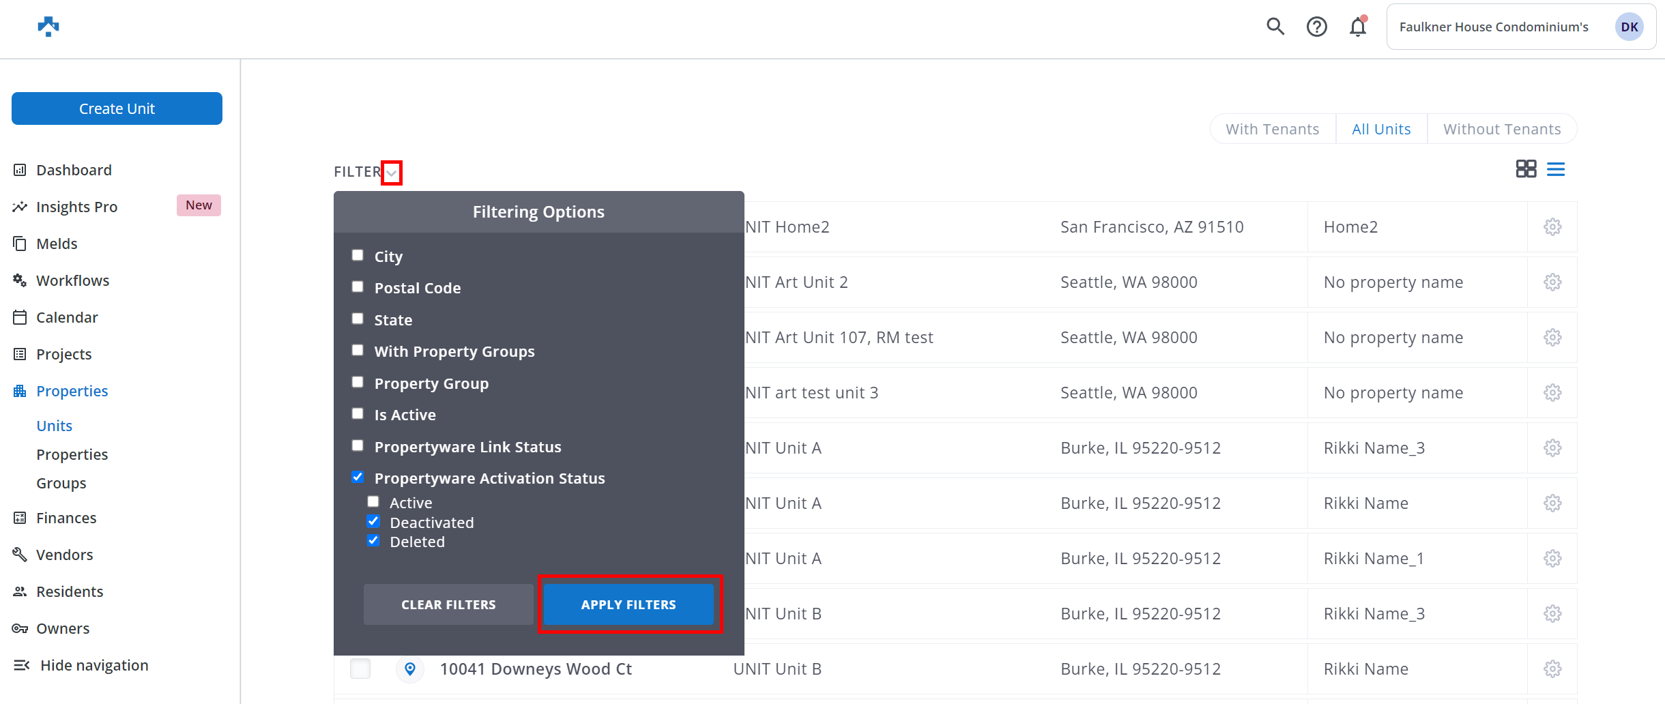Viewport: 1665px width, 704px height.
Task: Switch to With Tenants tab
Action: [1272, 129]
